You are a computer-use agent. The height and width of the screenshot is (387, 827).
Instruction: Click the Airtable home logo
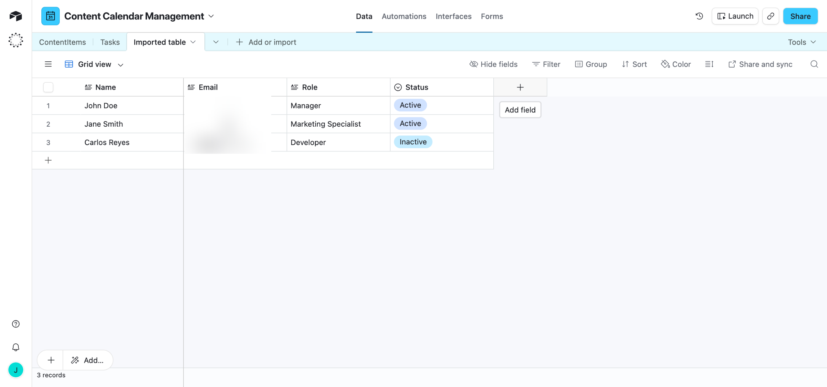(x=16, y=16)
